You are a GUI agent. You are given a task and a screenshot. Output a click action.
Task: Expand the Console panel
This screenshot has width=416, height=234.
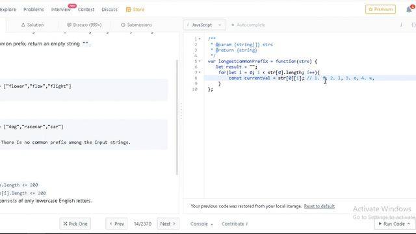[201, 224]
